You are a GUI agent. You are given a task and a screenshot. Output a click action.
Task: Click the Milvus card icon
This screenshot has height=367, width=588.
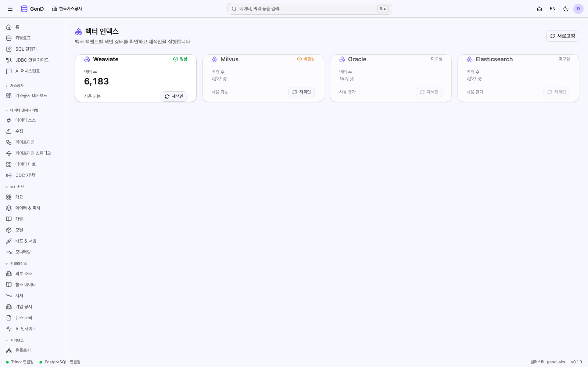(x=215, y=59)
